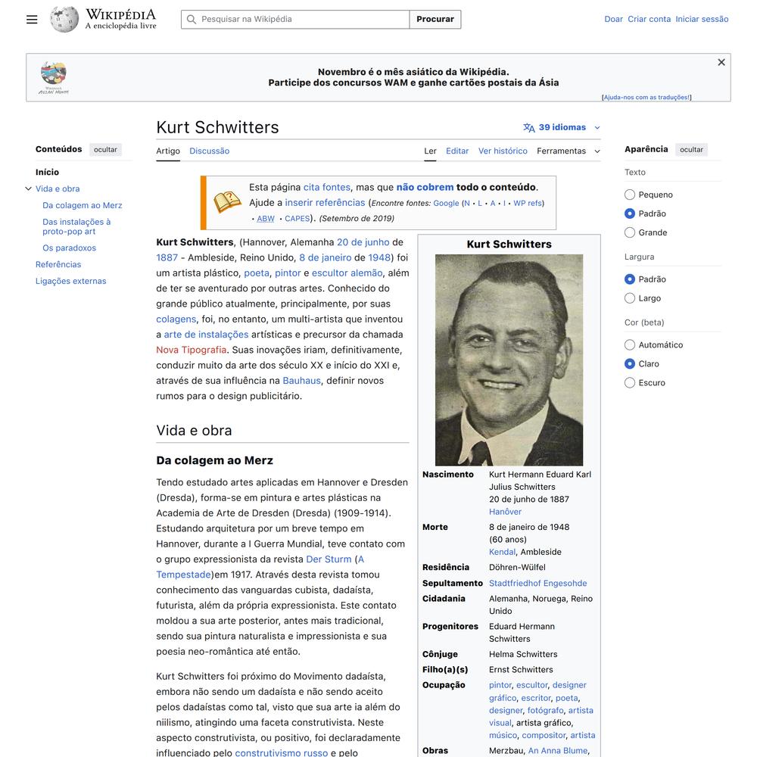Open the Ver histórico tab

click(x=503, y=151)
